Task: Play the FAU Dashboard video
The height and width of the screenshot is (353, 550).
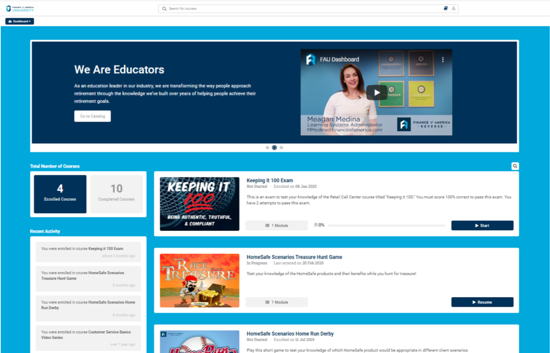Action: click(376, 92)
